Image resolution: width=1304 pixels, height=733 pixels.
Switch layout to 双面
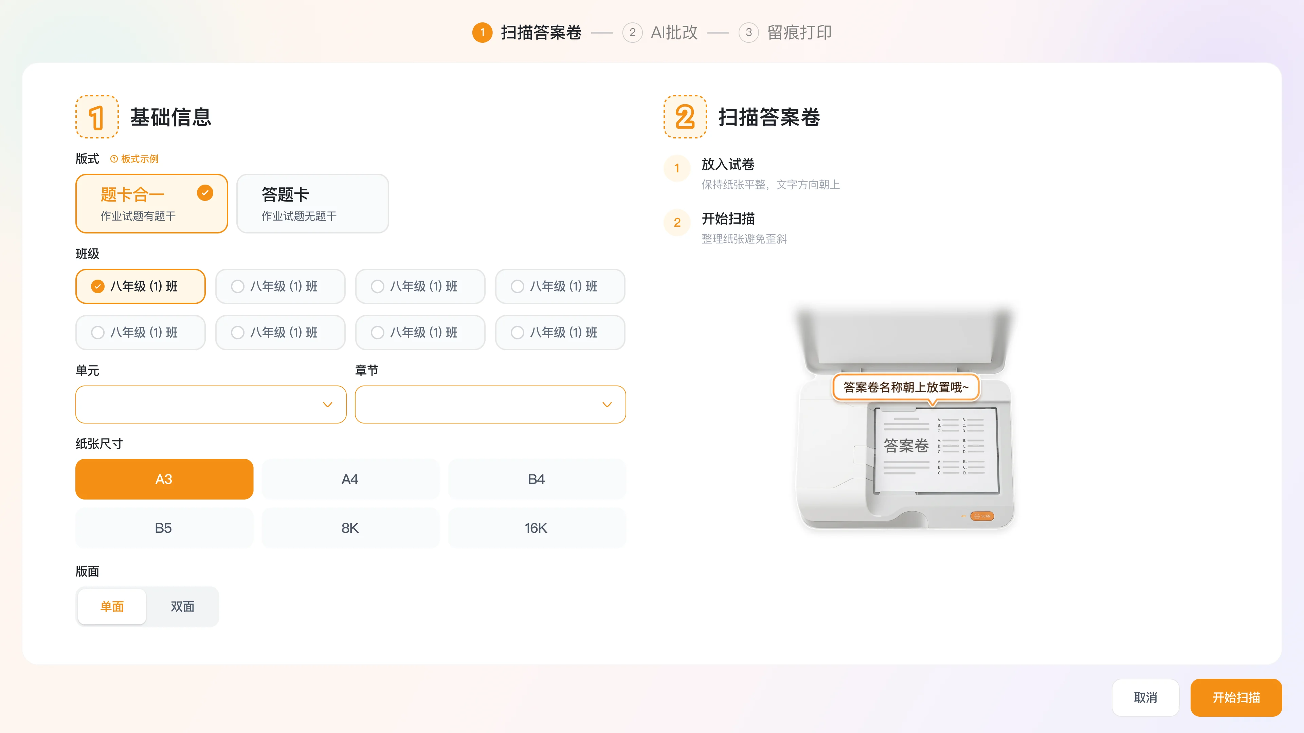(x=182, y=606)
